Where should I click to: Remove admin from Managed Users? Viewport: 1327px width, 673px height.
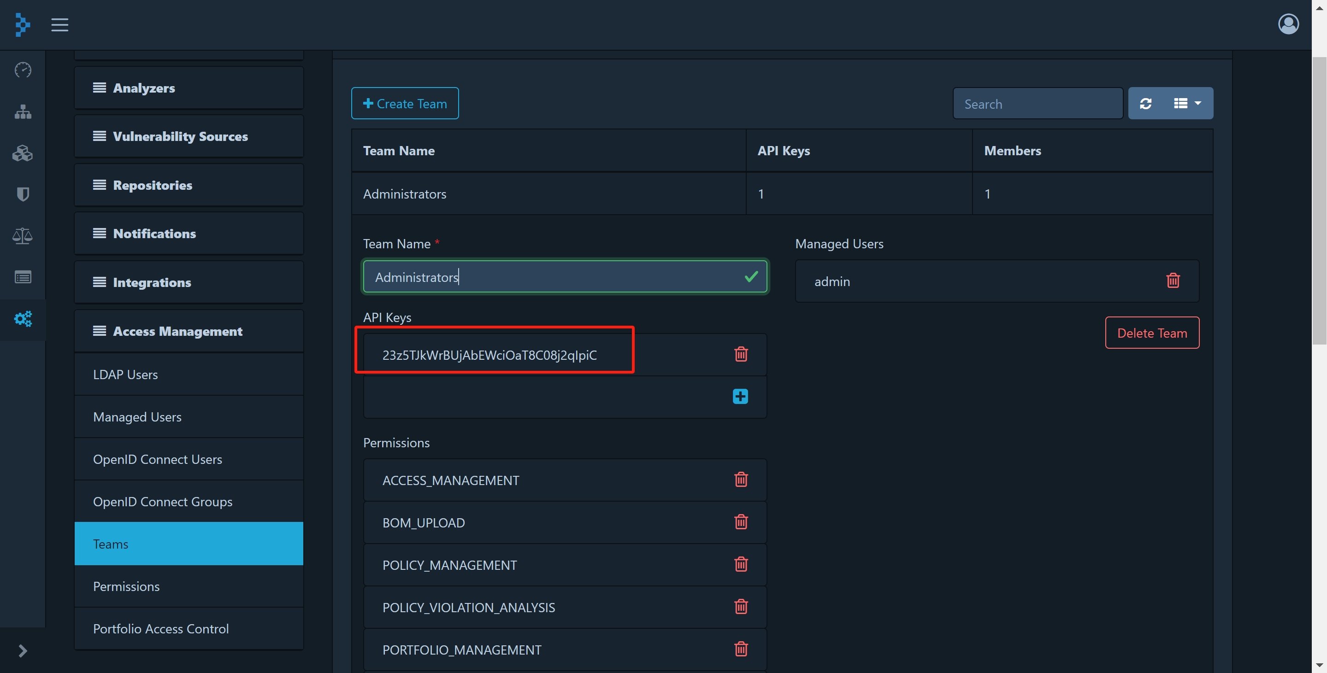coord(1173,281)
